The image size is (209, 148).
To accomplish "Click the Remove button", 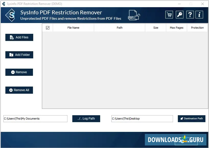I will 19,72.
